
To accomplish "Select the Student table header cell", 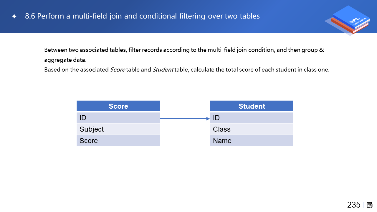I will coord(252,106).
